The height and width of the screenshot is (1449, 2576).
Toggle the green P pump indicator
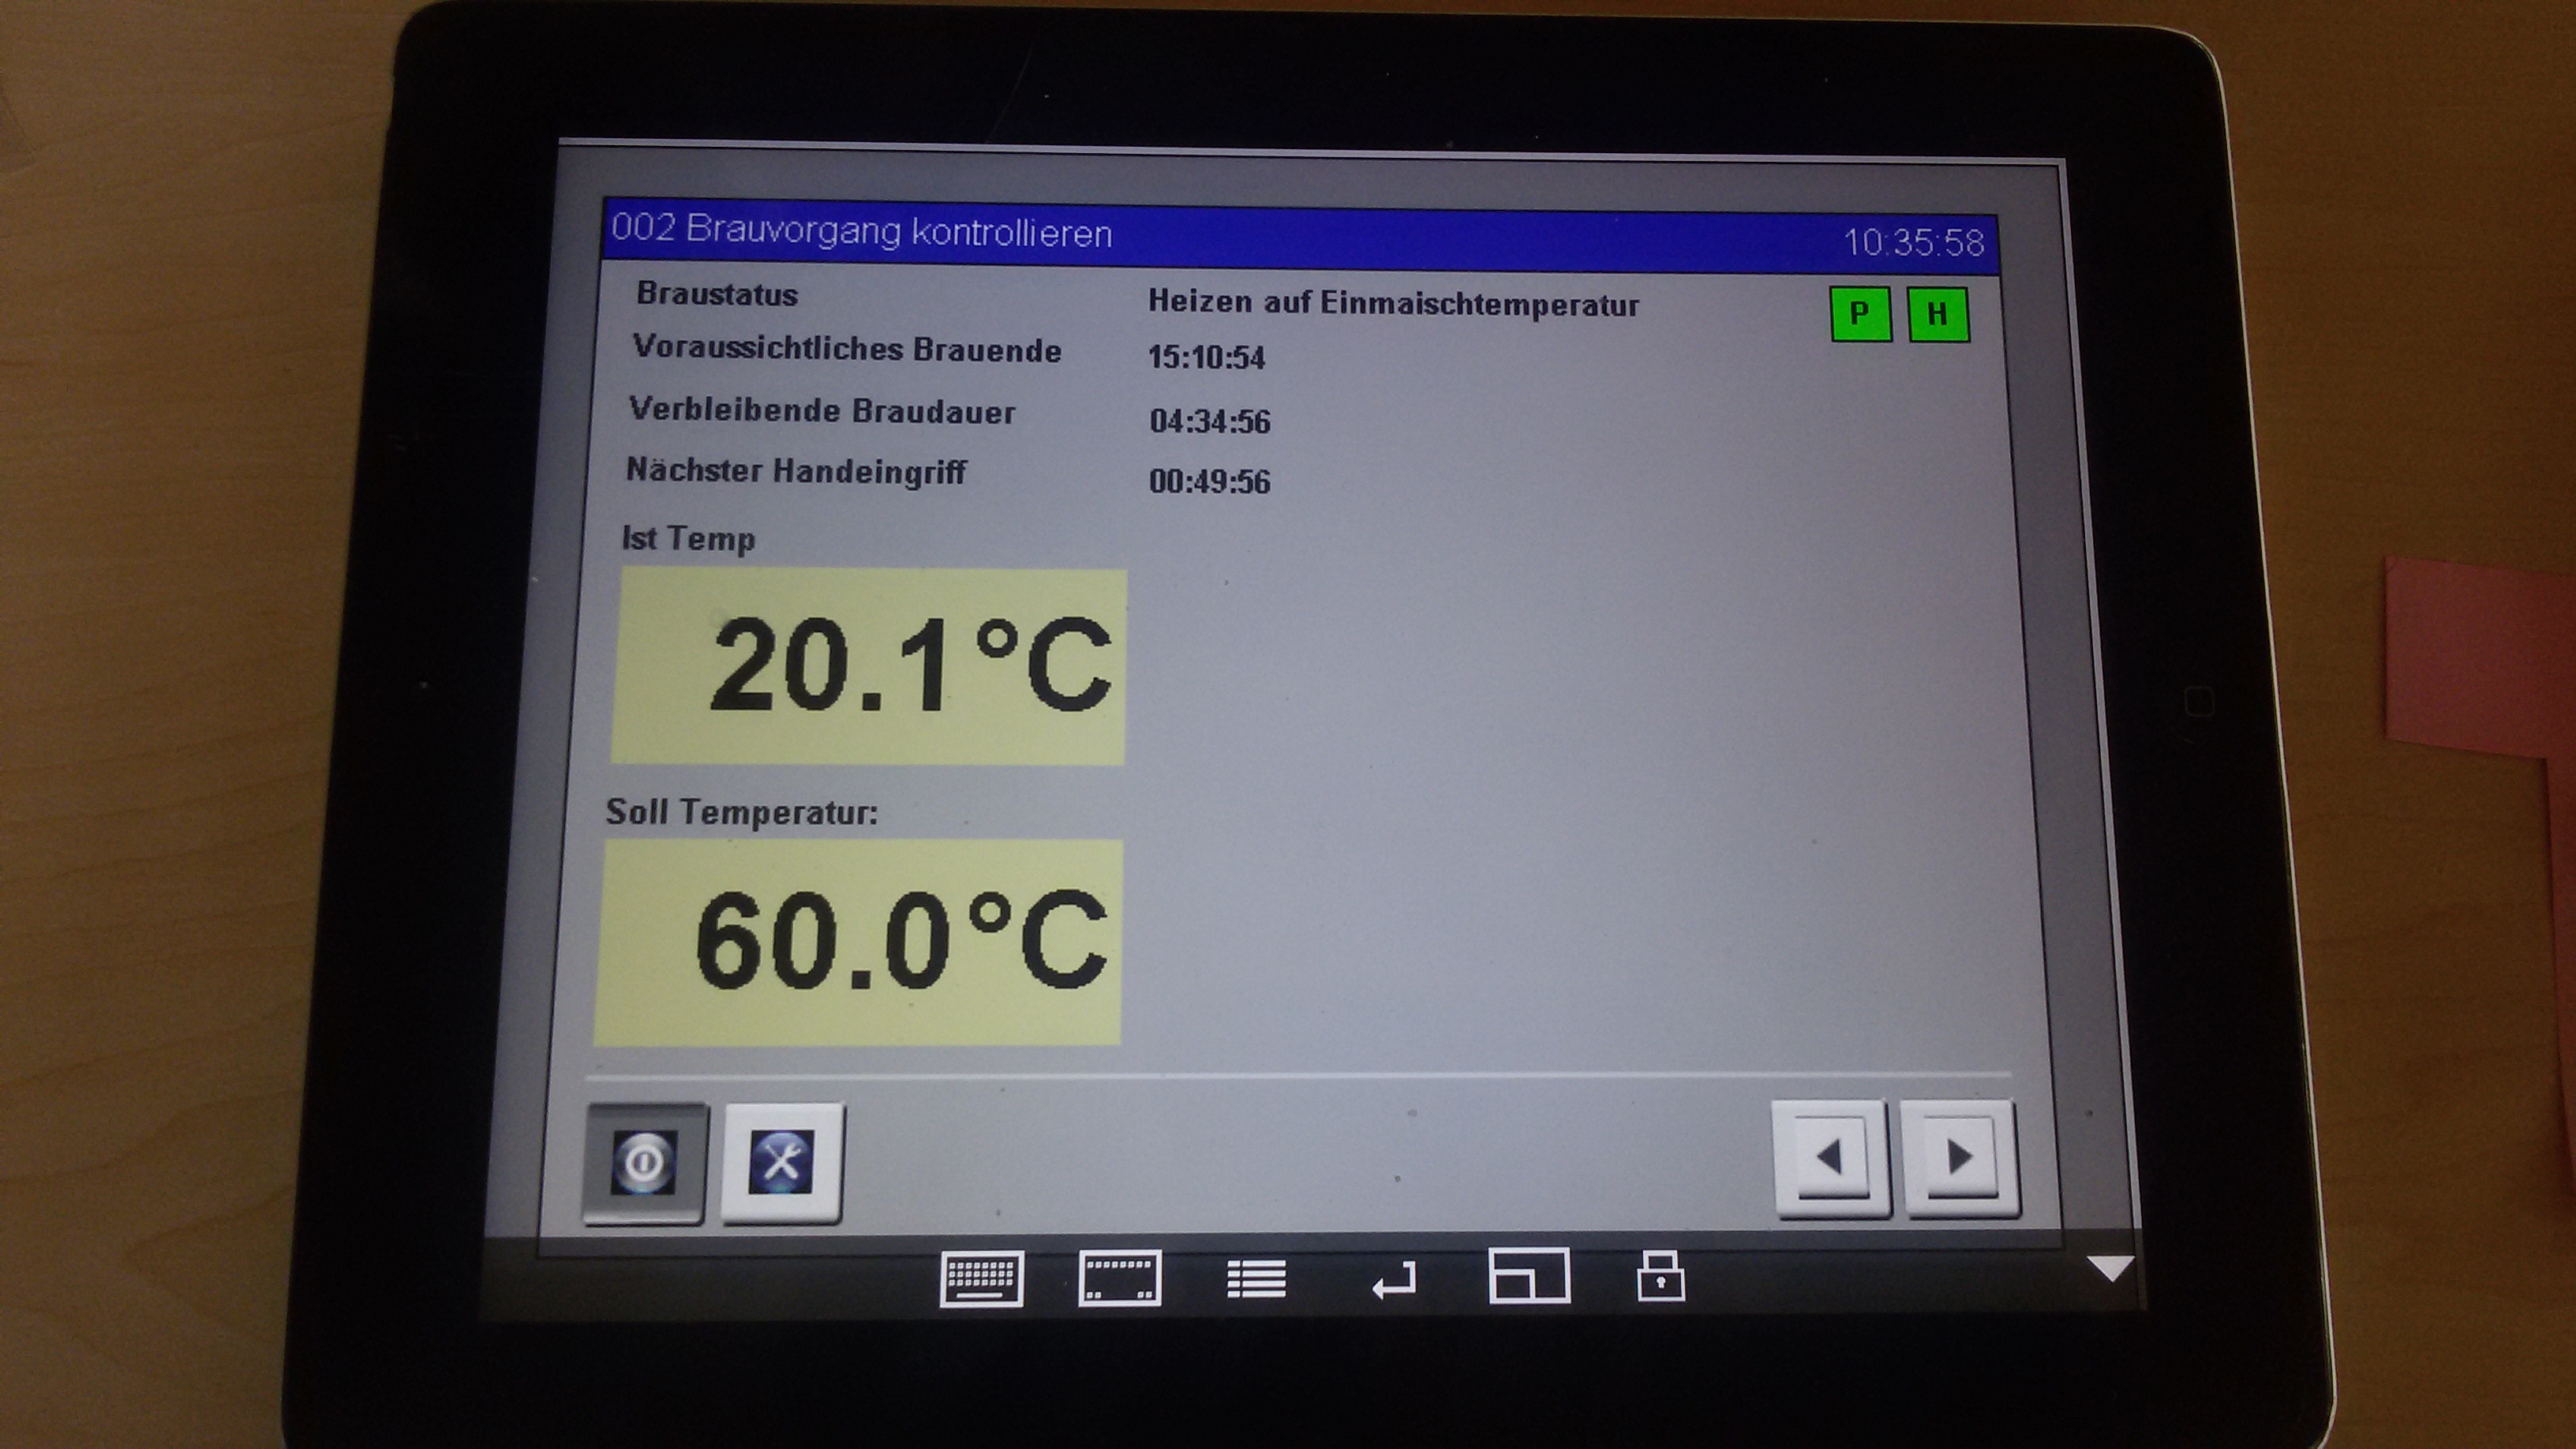tap(1860, 314)
